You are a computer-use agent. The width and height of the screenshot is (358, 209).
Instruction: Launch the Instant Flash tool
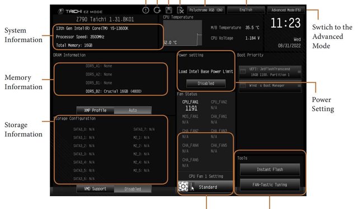[x=270, y=169]
